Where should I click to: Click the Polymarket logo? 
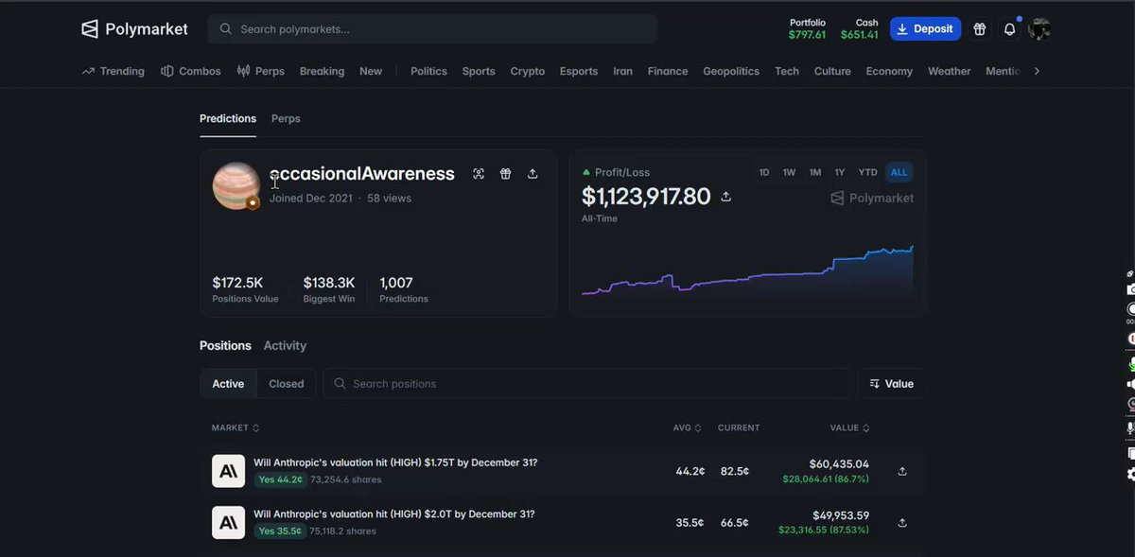tap(134, 29)
